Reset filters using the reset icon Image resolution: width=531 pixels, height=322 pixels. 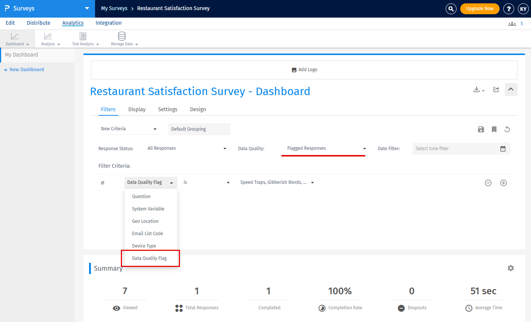(507, 129)
